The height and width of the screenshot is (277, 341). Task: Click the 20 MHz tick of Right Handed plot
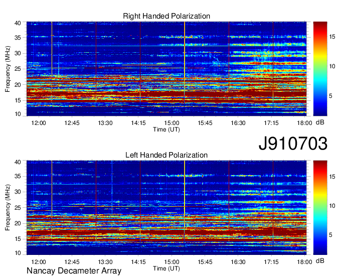(18, 85)
